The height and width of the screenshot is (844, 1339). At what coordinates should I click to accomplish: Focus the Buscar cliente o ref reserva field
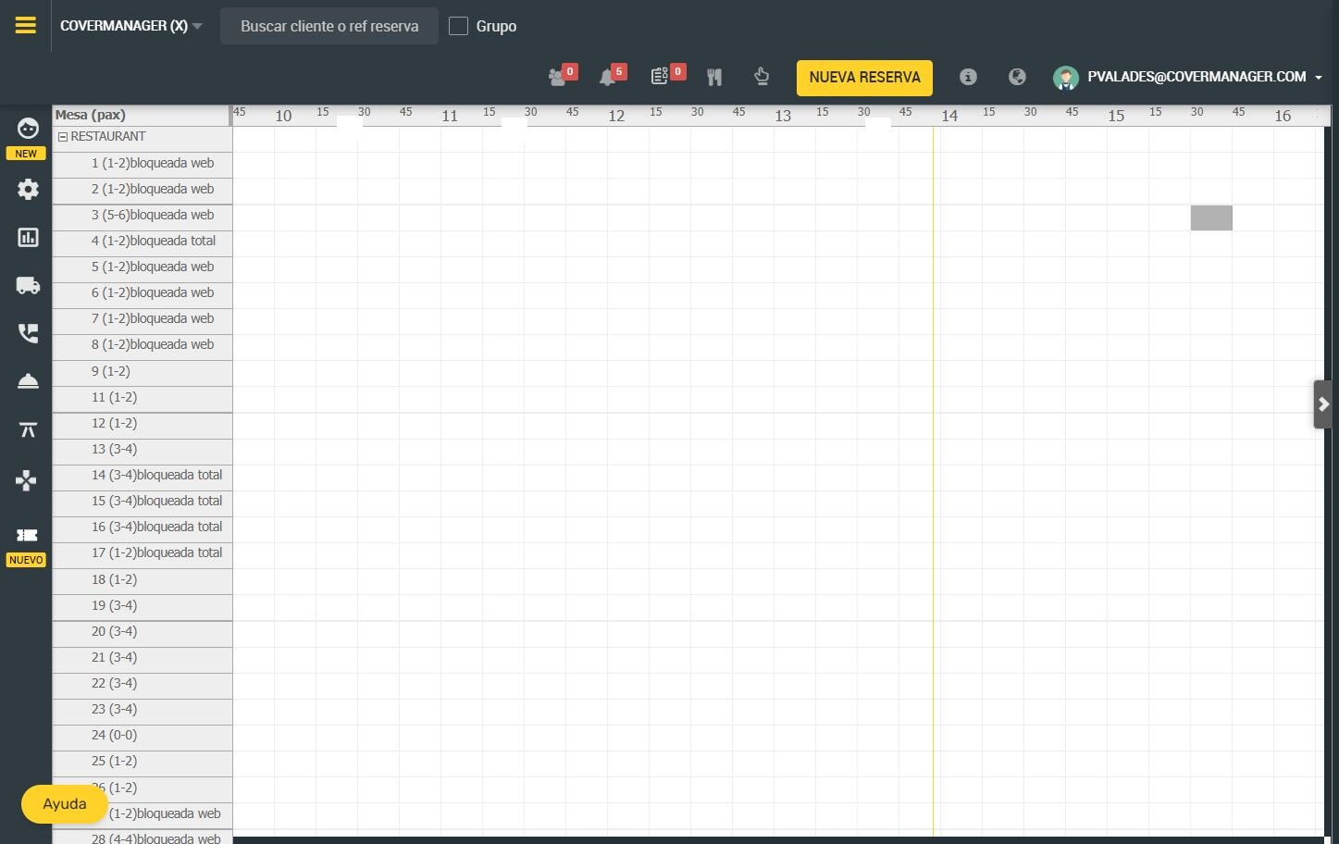pyautogui.click(x=329, y=26)
